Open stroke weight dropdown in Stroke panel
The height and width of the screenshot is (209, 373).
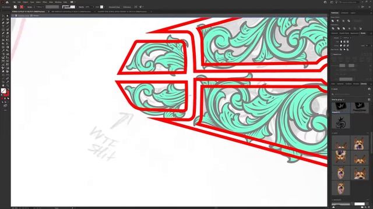(350, 38)
